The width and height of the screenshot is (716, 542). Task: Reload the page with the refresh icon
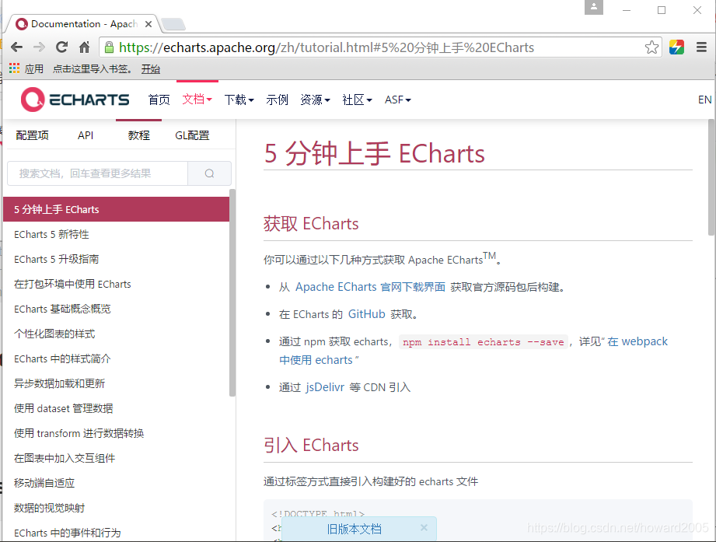click(x=61, y=47)
